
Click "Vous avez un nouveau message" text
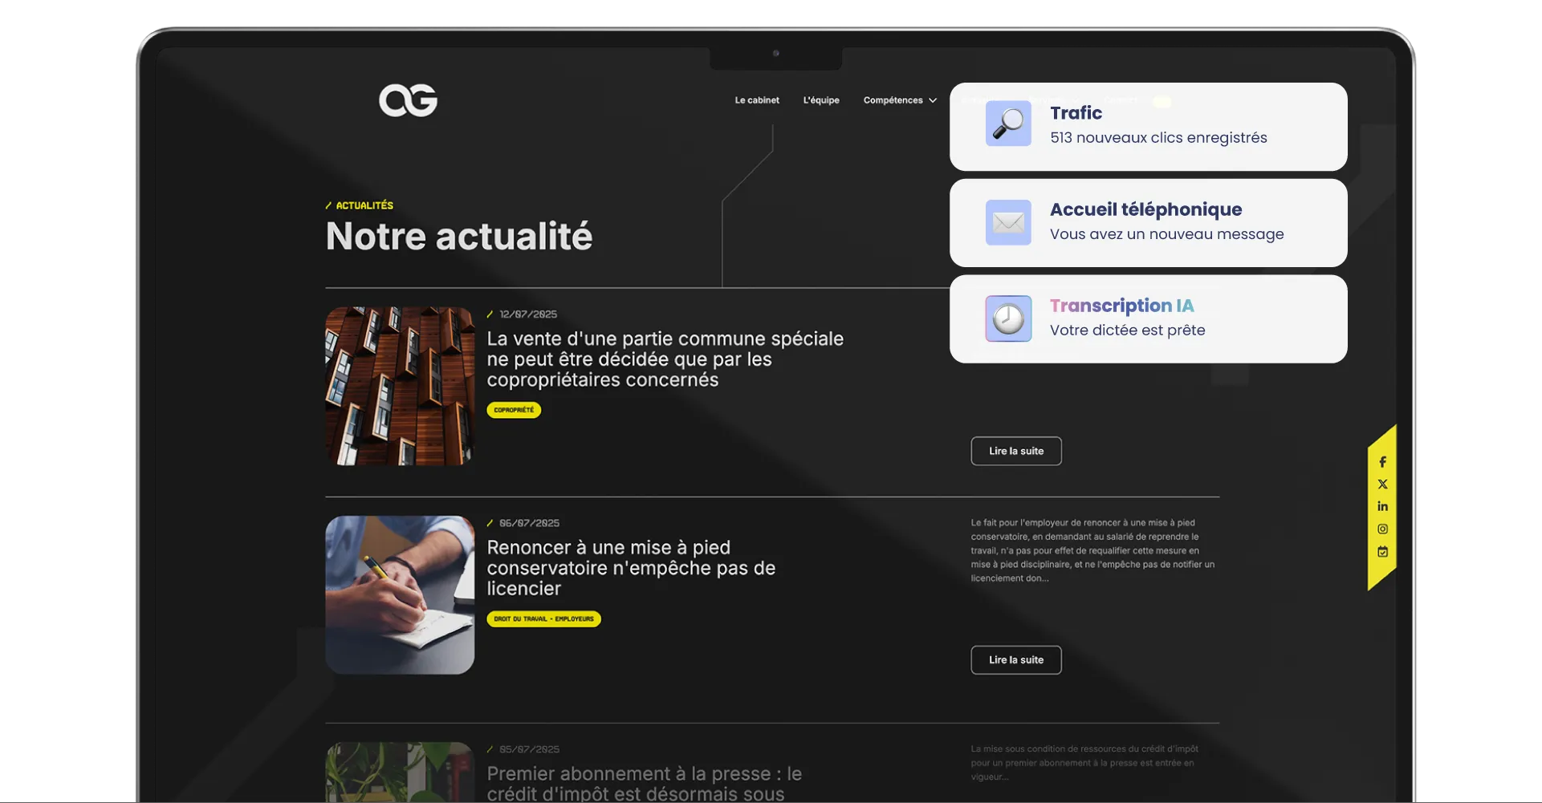[x=1166, y=234]
